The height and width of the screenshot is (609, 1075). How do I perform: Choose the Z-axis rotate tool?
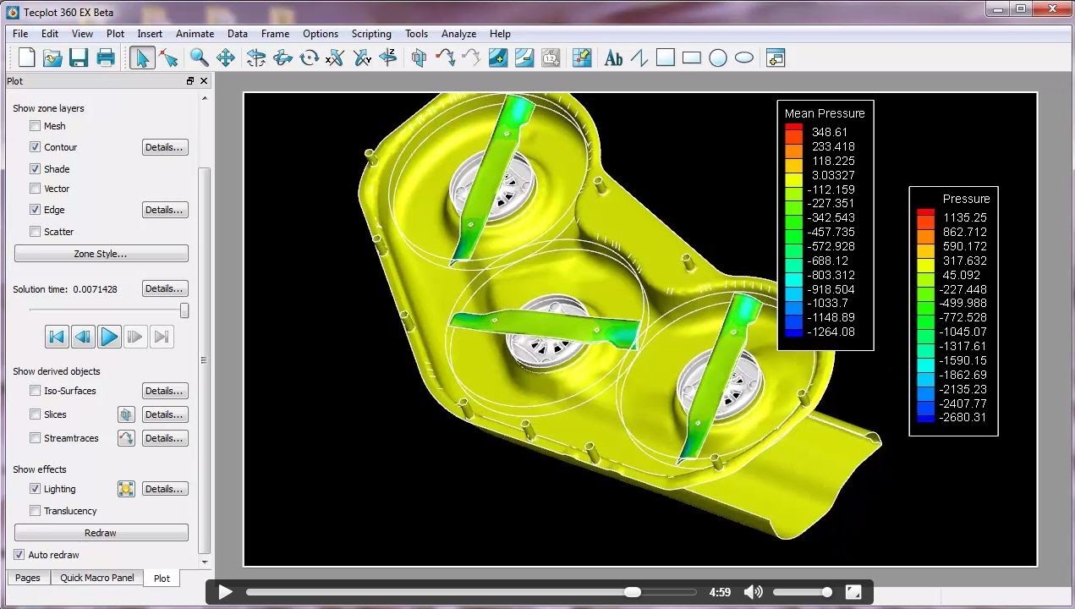coord(389,58)
